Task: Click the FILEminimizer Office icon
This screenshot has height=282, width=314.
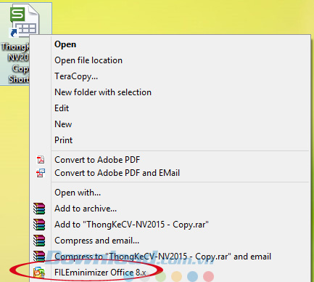Action: coord(39,273)
